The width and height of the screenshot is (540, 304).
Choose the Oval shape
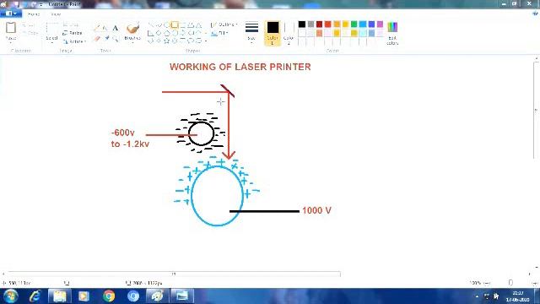point(167,24)
